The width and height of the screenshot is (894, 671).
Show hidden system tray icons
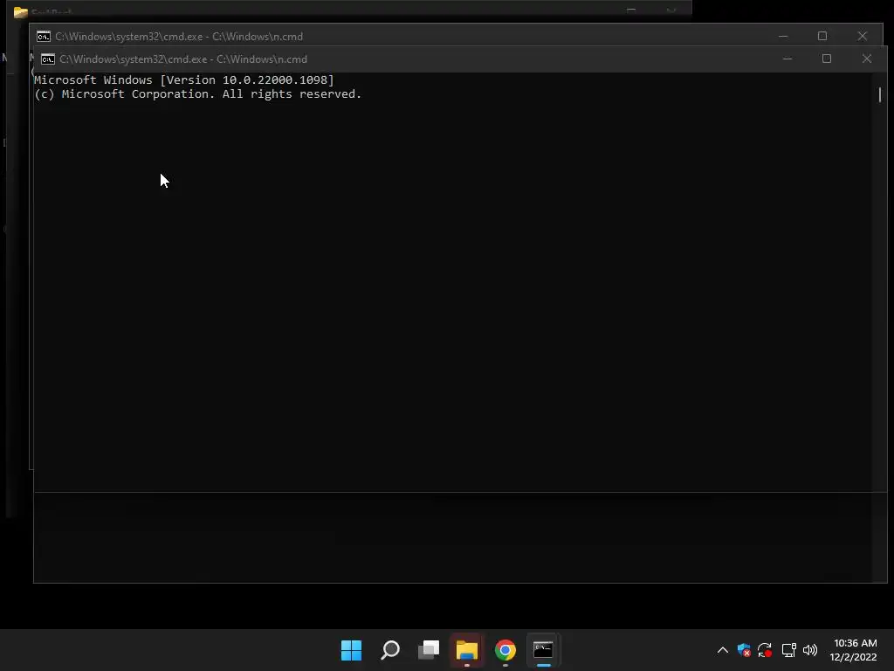point(722,650)
